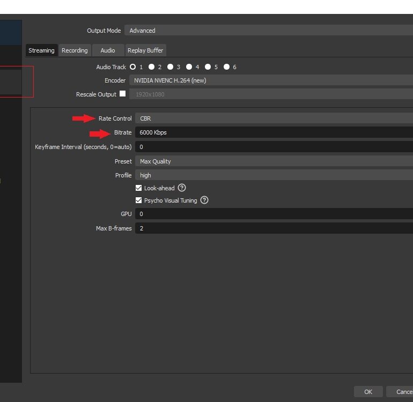The width and height of the screenshot is (413, 402).
Task: Select Audio Track 4 radio button
Action: 189,67
